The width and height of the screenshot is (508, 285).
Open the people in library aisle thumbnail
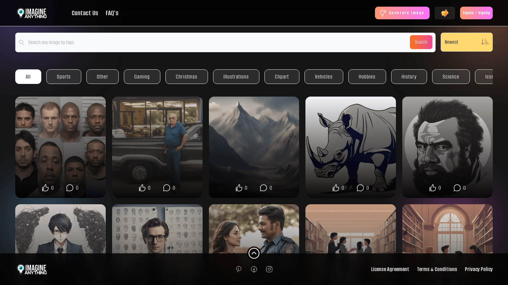[x=351, y=229]
